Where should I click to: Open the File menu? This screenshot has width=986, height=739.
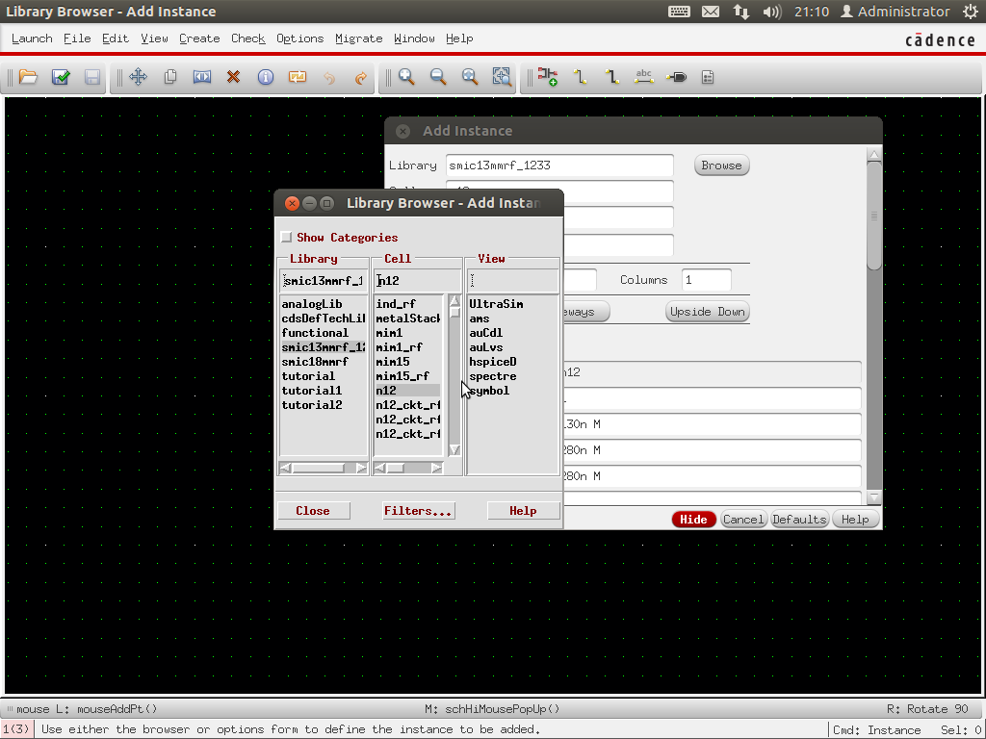(77, 38)
